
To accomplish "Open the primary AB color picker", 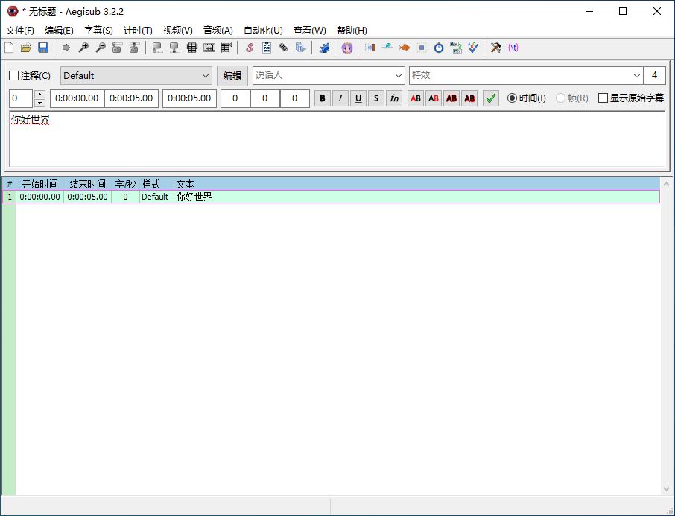I will [415, 98].
